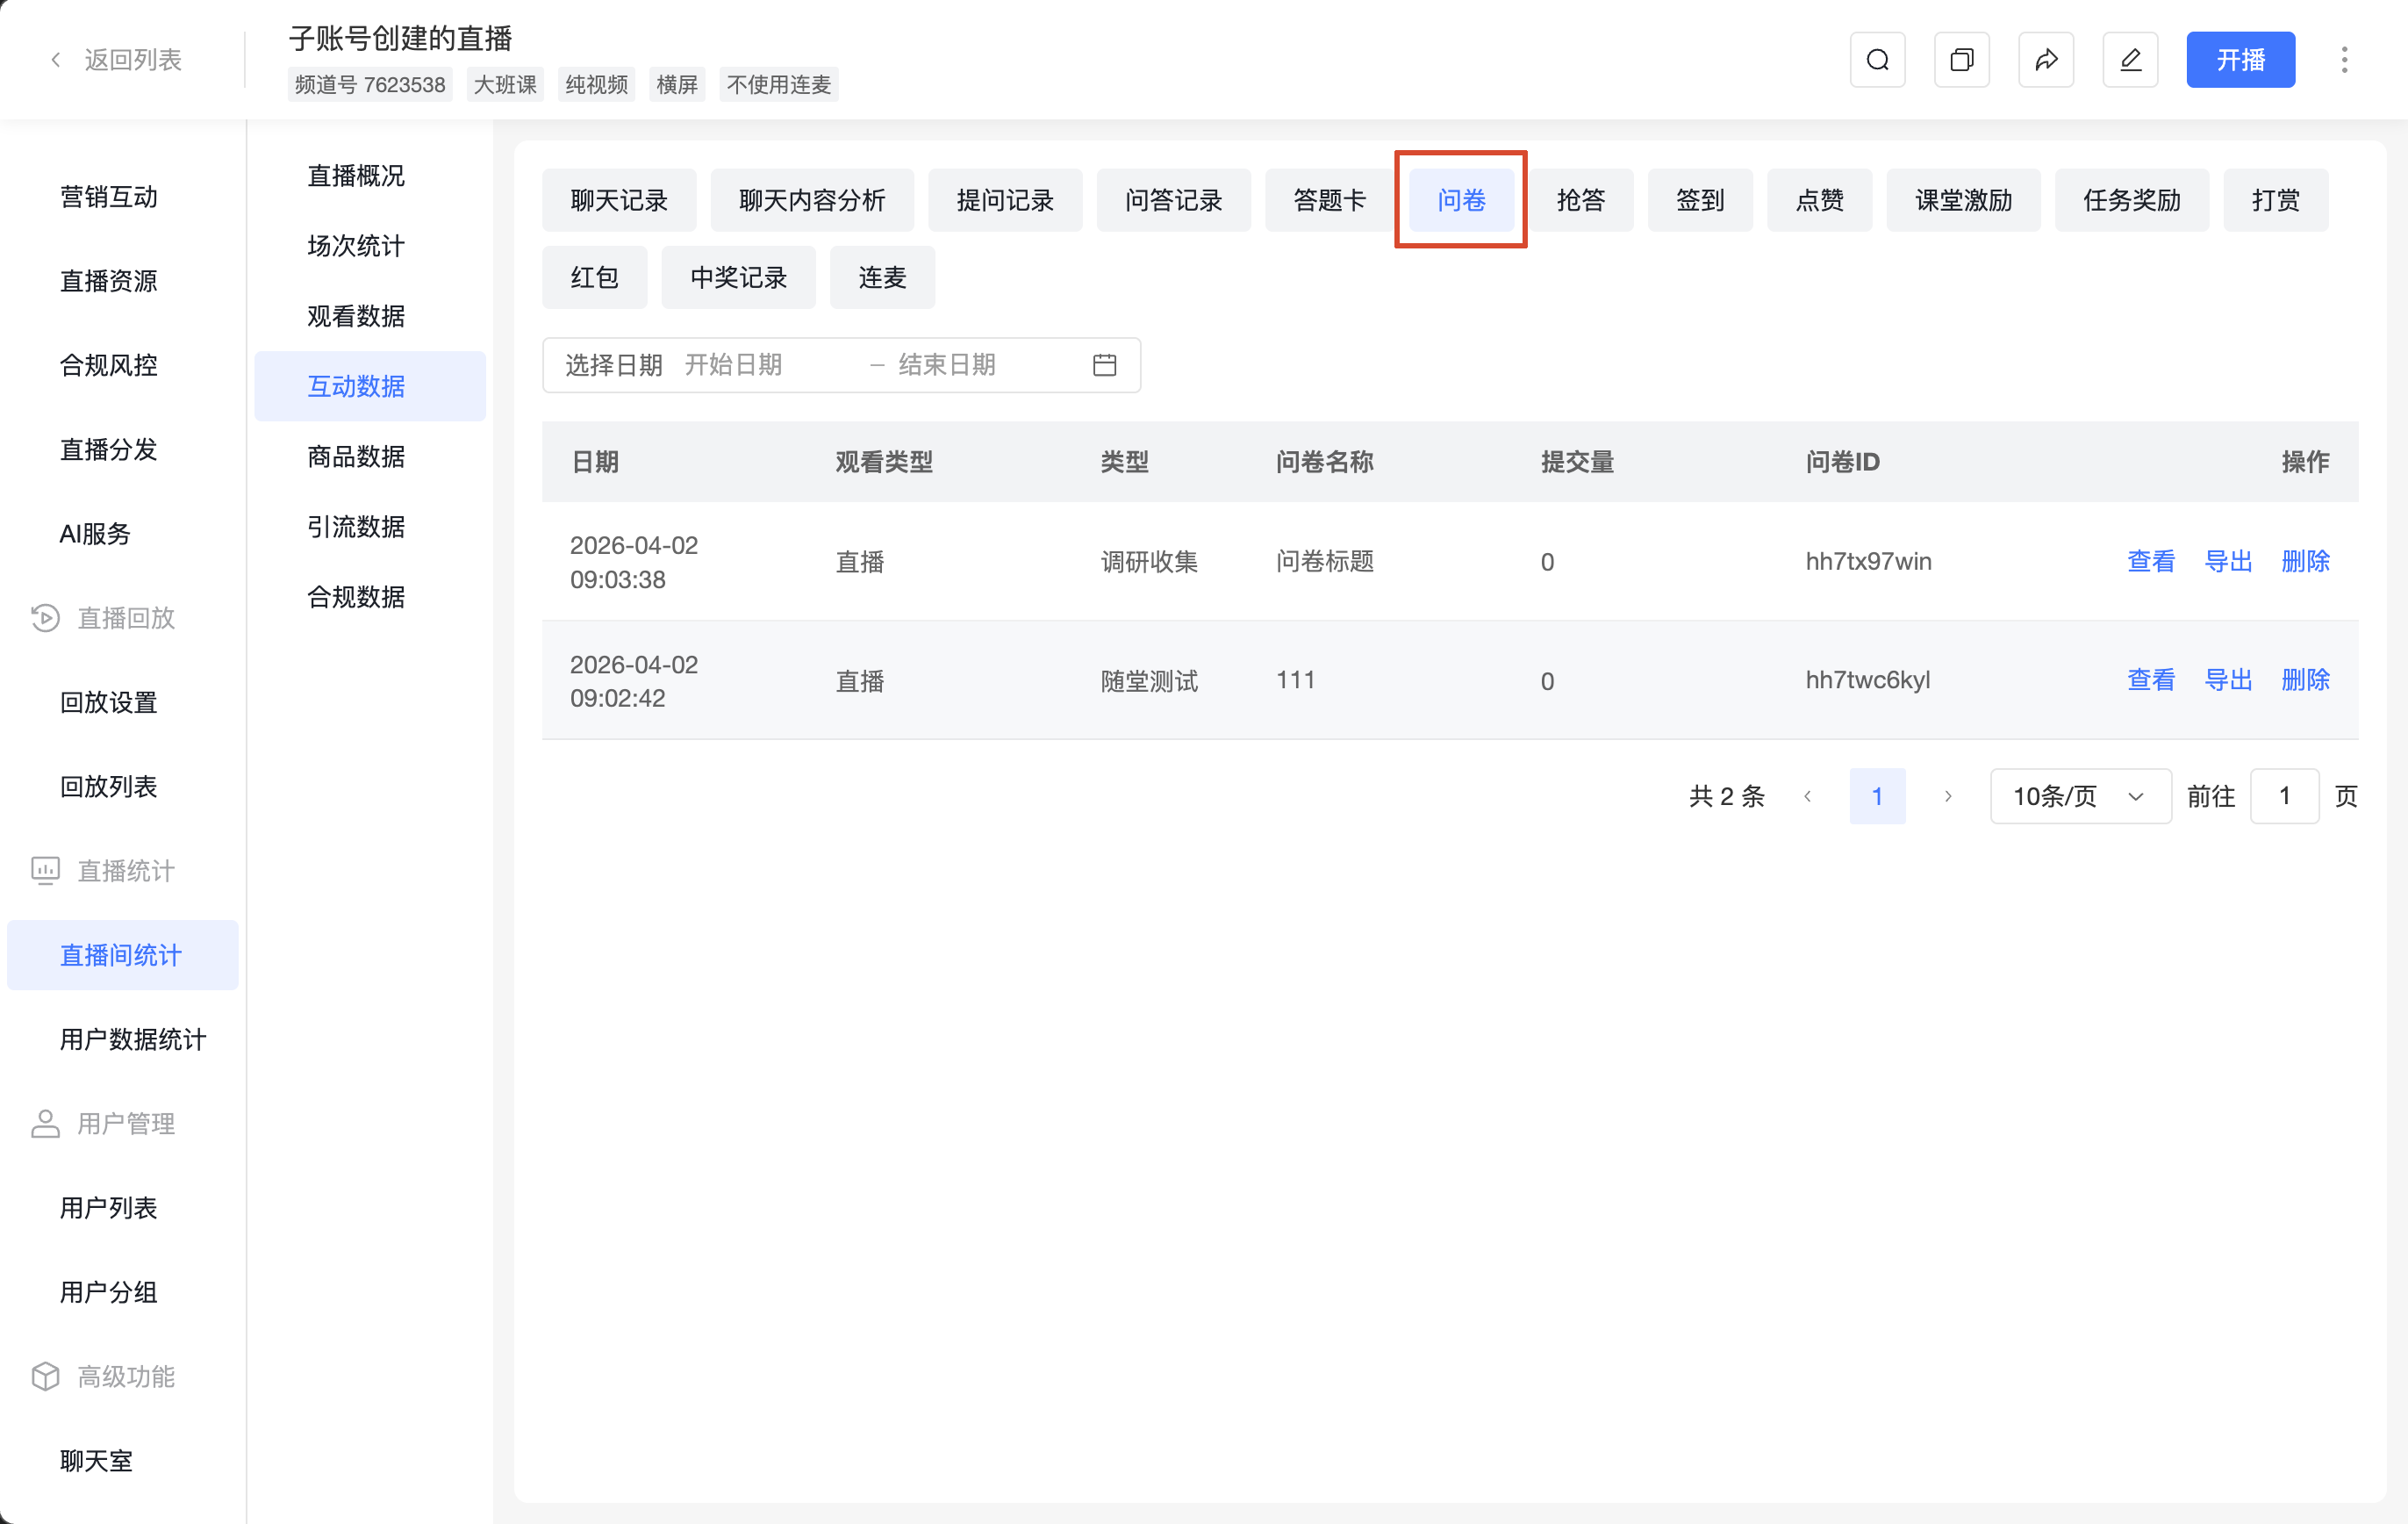Image resolution: width=2408 pixels, height=1524 pixels.
Task: Switch to the 提问记录 tab
Action: [1005, 200]
